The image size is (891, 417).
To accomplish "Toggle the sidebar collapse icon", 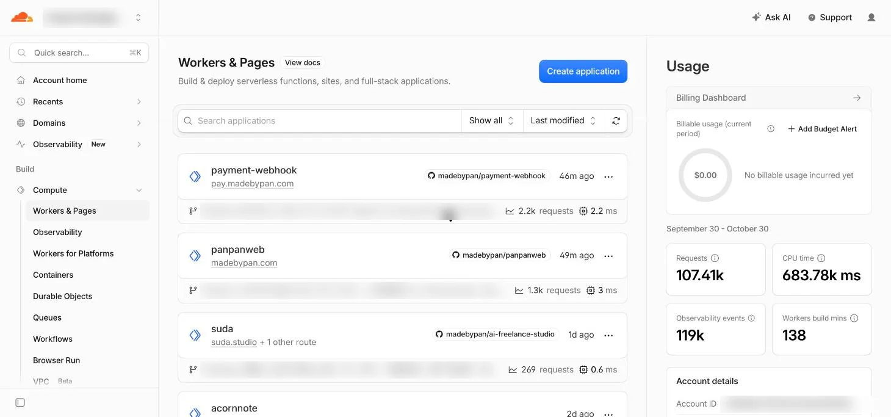I will point(20,402).
